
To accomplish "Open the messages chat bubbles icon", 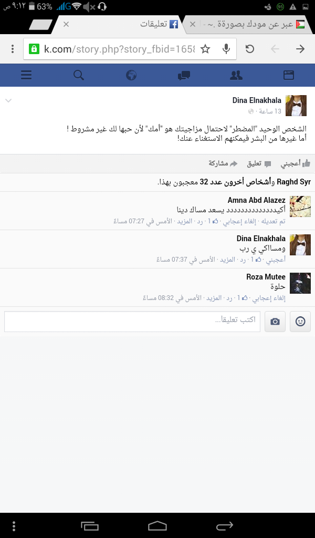I will click(184, 75).
